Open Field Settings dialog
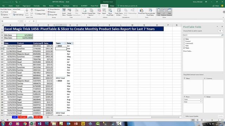This screenshot has height=126, width=225. tap(18, 15)
